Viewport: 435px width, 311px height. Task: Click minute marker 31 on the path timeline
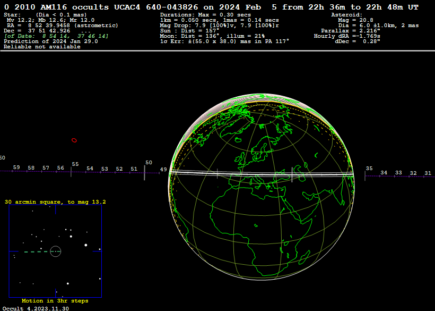[428, 173]
